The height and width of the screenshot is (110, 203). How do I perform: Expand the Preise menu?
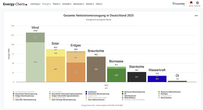point(56,4)
